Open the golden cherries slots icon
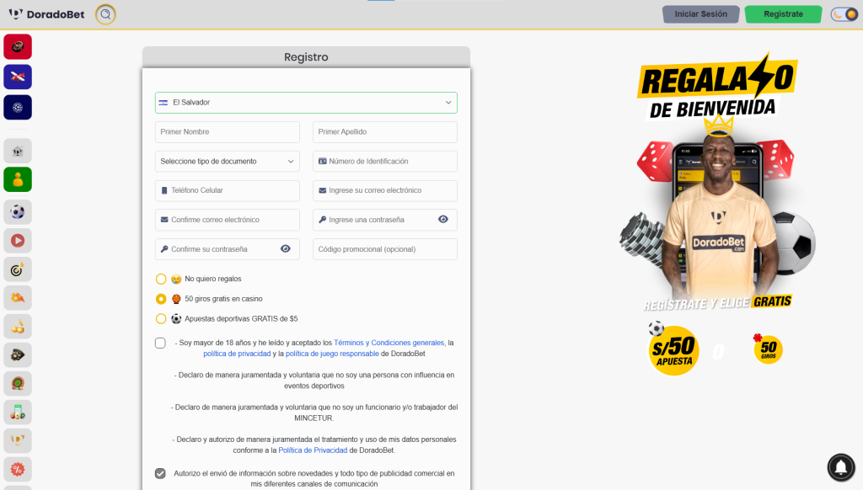The height and width of the screenshot is (490, 863). [18, 326]
